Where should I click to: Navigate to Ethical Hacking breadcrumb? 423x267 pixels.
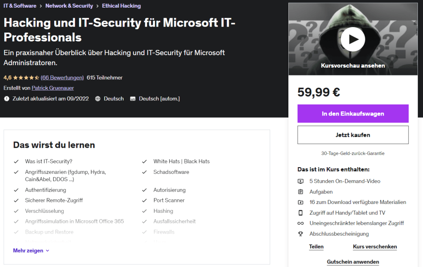coord(122,6)
